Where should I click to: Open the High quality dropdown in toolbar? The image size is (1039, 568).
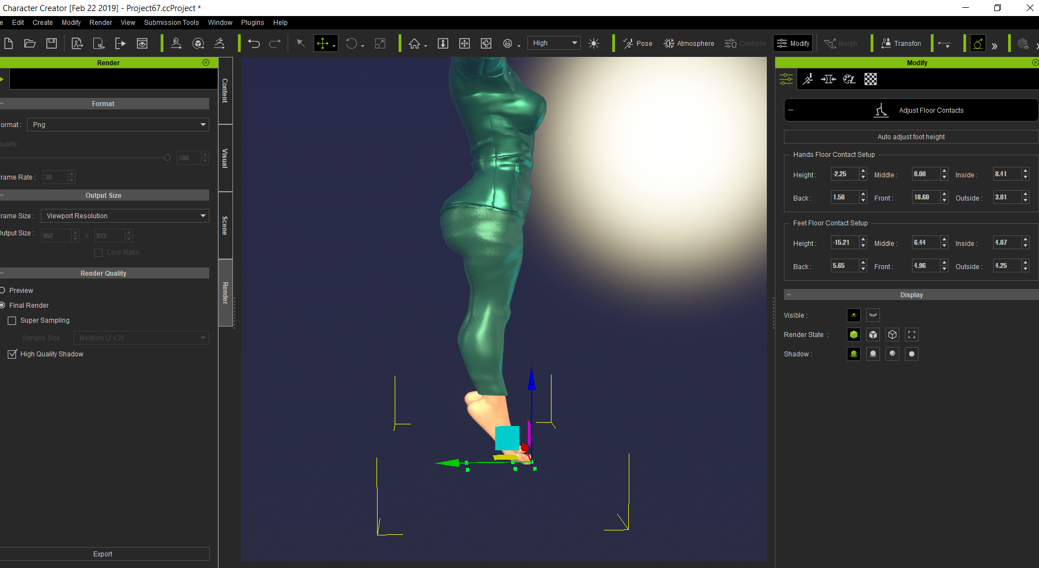554,43
